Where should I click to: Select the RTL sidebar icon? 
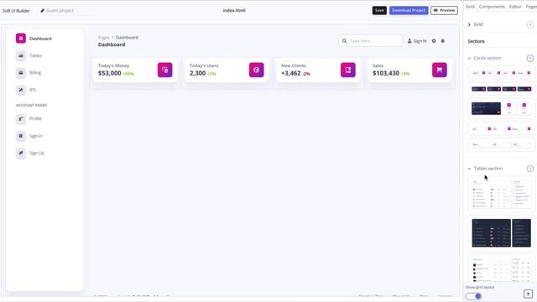[21, 90]
